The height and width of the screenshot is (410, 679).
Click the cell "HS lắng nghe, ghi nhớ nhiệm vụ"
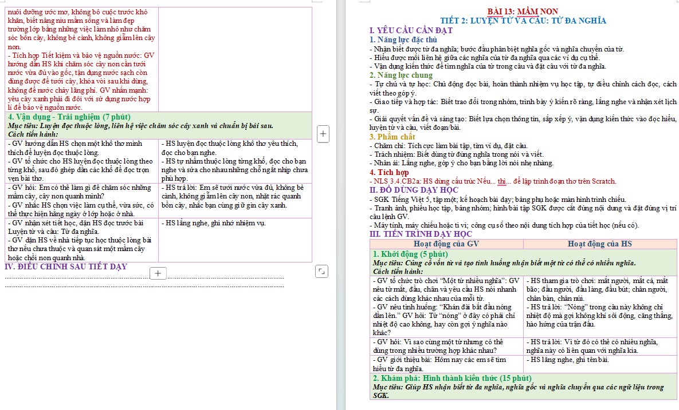tap(235, 240)
